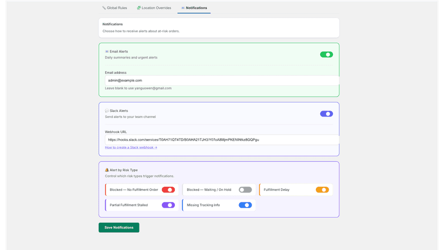
Task: Click the Save Notifications button
Action: pos(119,227)
